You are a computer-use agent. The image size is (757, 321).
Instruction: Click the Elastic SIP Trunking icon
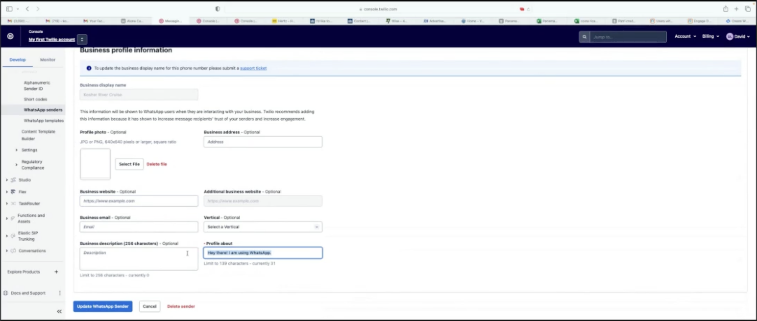coord(13,236)
